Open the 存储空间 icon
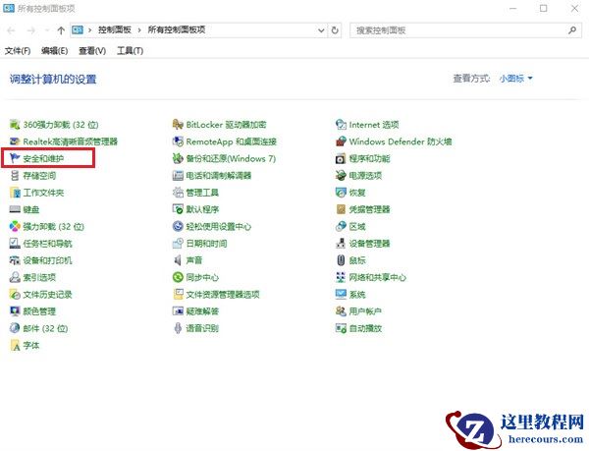Image resolution: width=589 pixels, height=451 pixels. [15, 176]
